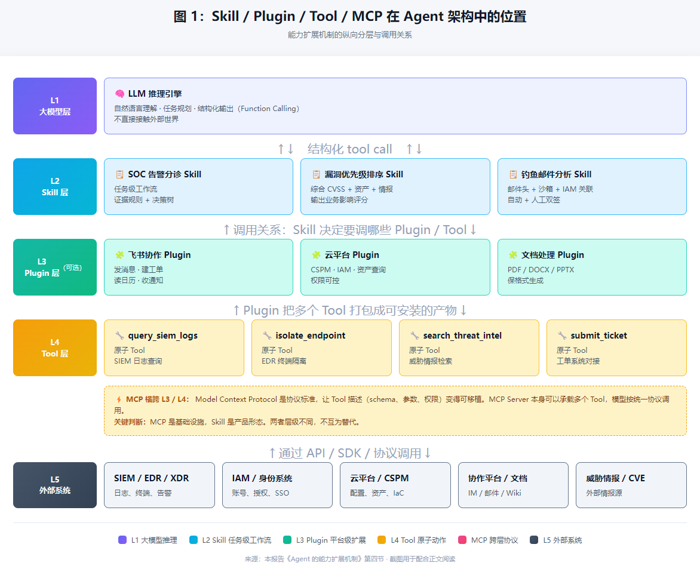Click the clipboard icon of SOC 告警分诊 Skill

tap(119, 174)
